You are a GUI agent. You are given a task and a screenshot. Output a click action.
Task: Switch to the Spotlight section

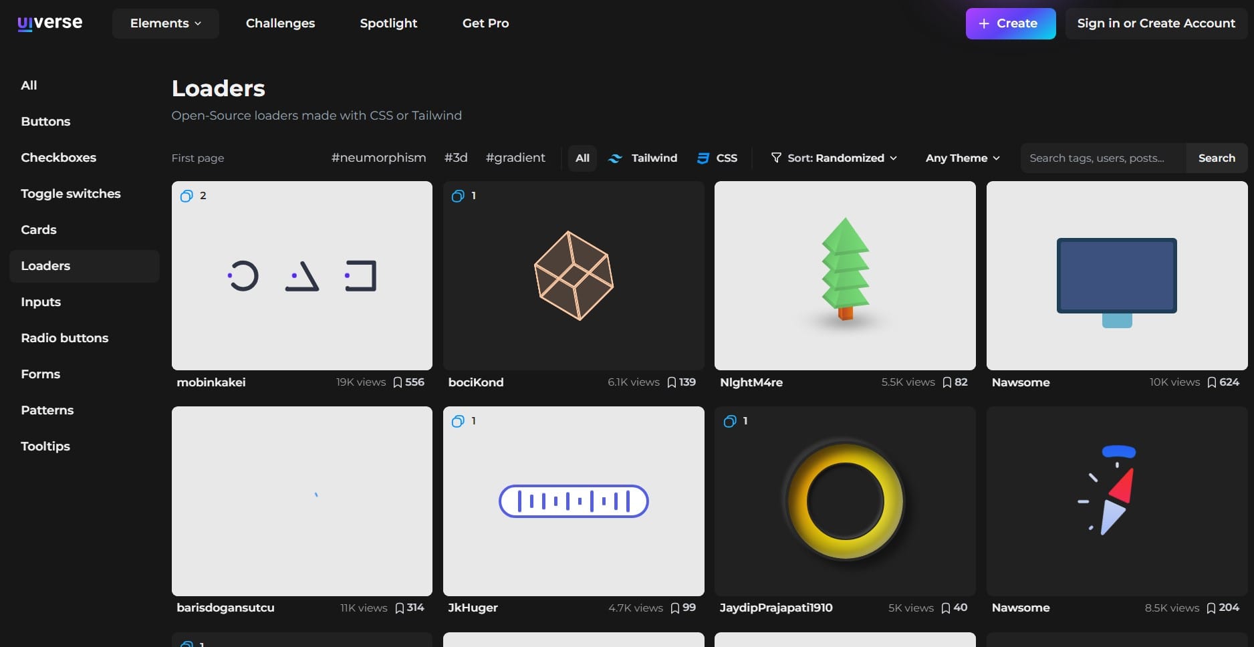388,23
